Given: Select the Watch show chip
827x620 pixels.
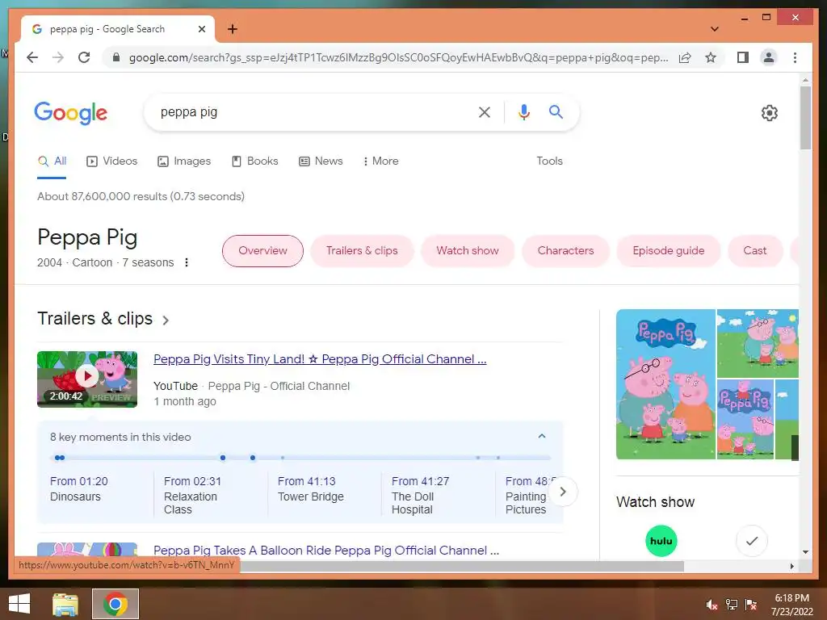Looking at the screenshot, I should [x=468, y=251].
